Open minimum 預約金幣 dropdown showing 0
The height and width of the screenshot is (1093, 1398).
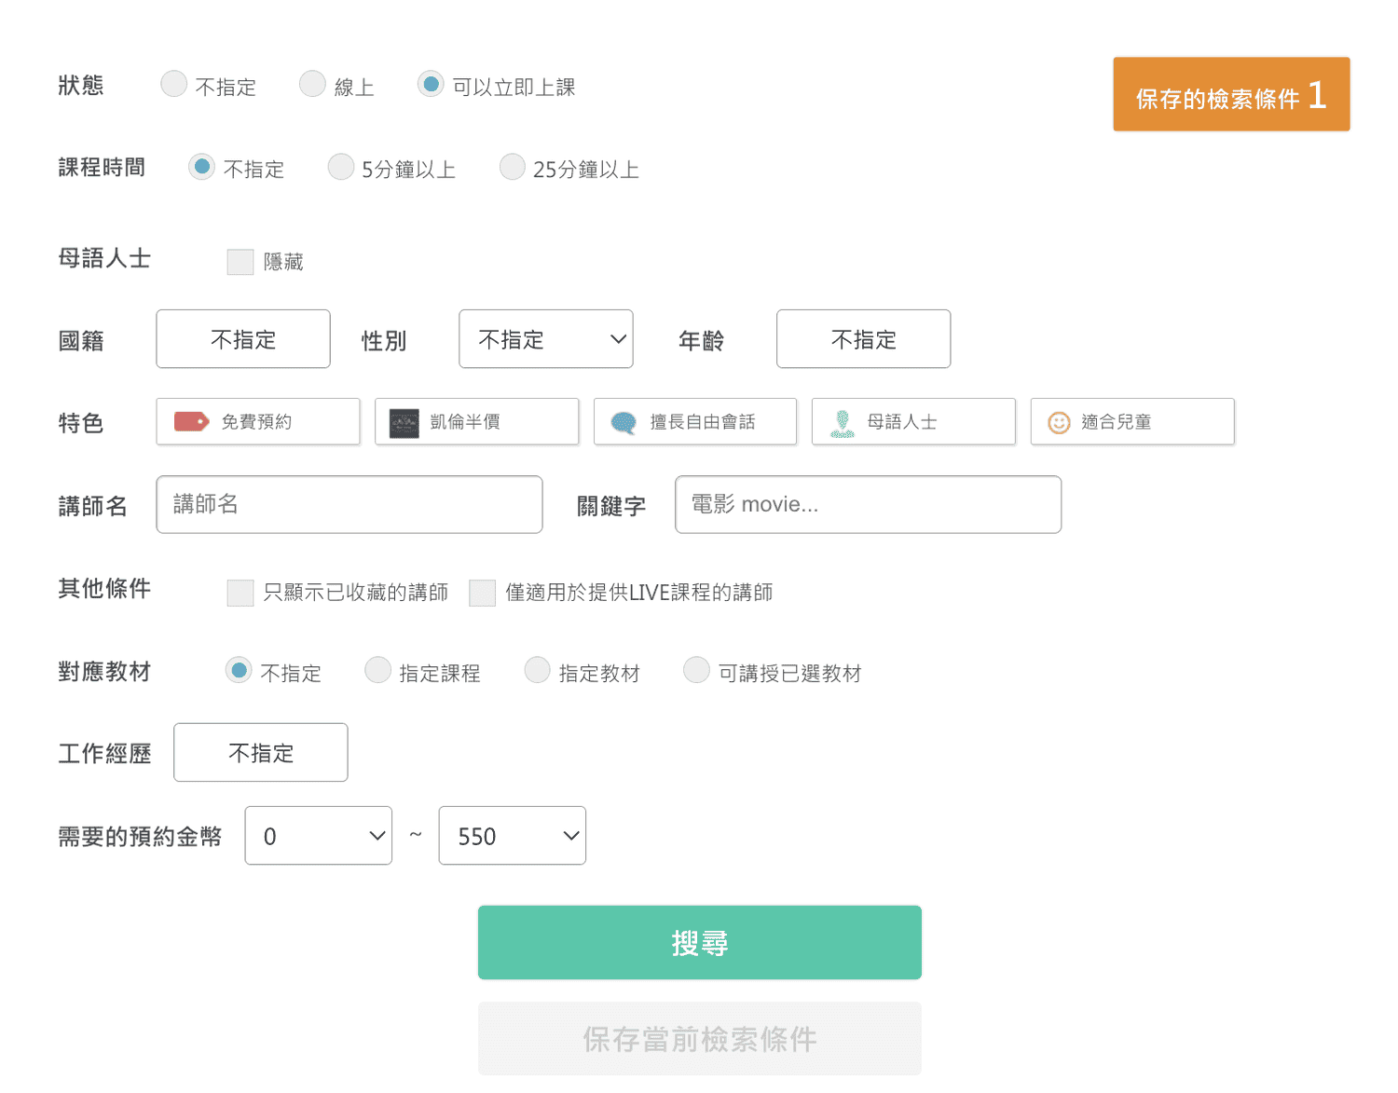[319, 836]
